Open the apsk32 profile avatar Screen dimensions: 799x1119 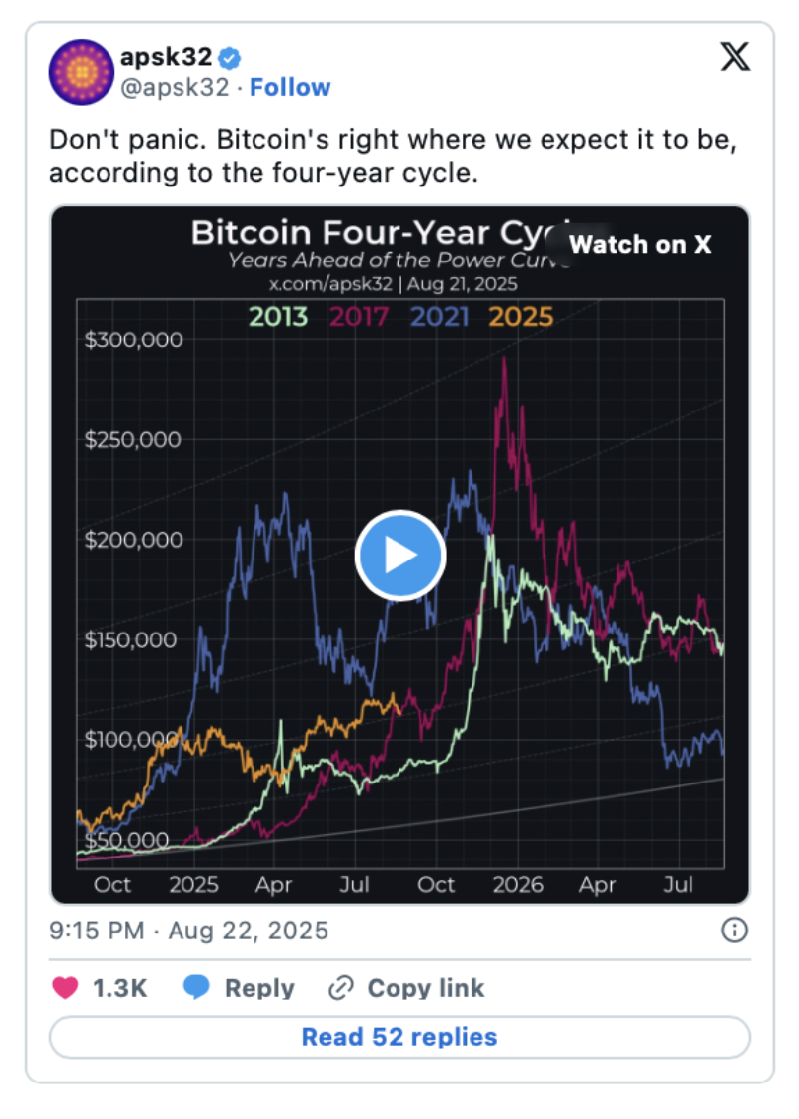[x=81, y=72]
